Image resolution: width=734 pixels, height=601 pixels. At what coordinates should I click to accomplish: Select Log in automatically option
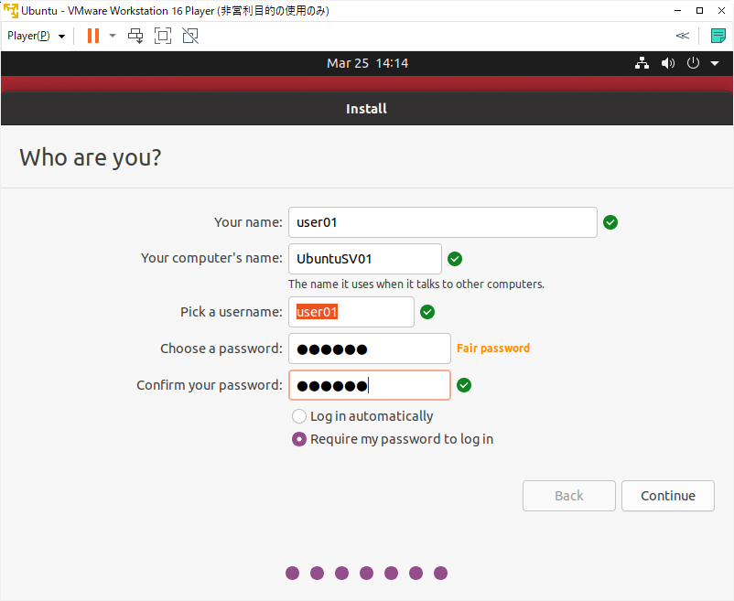(298, 416)
